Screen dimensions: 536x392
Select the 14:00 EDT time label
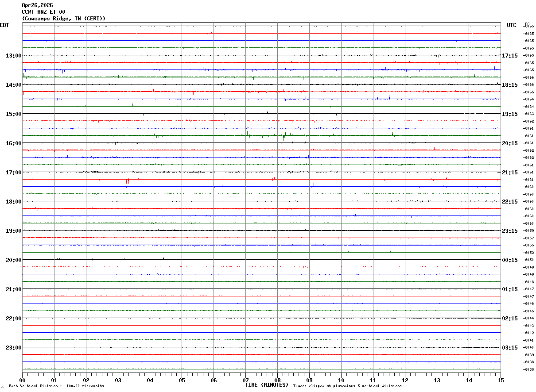[13, 85]
